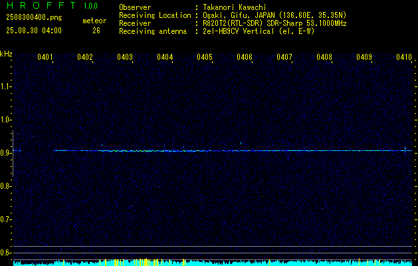Click the meteor label
The height and width of the screenshot is (266, 418).
(94, 21)
